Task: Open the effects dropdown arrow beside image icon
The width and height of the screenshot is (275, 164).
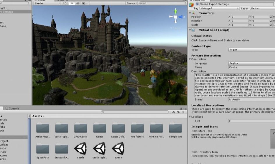Action: point(88,3)
